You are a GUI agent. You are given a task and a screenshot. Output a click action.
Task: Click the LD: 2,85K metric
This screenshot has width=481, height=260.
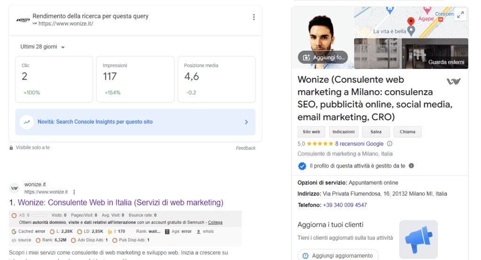(x=90, y=231)
